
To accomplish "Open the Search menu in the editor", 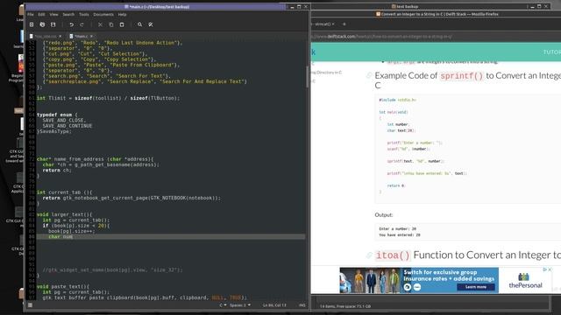I will pos(68,15).
